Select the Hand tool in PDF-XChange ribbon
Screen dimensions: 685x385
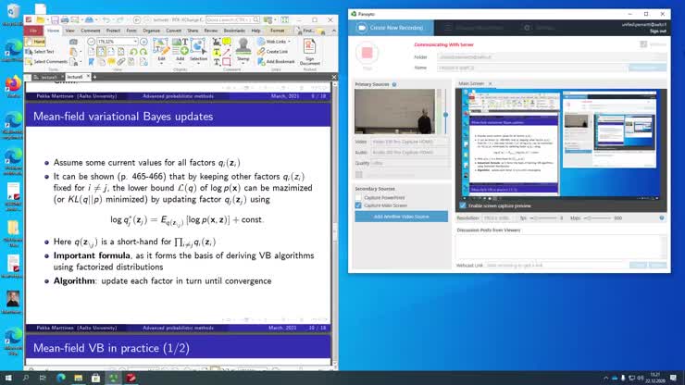(35, 42)
